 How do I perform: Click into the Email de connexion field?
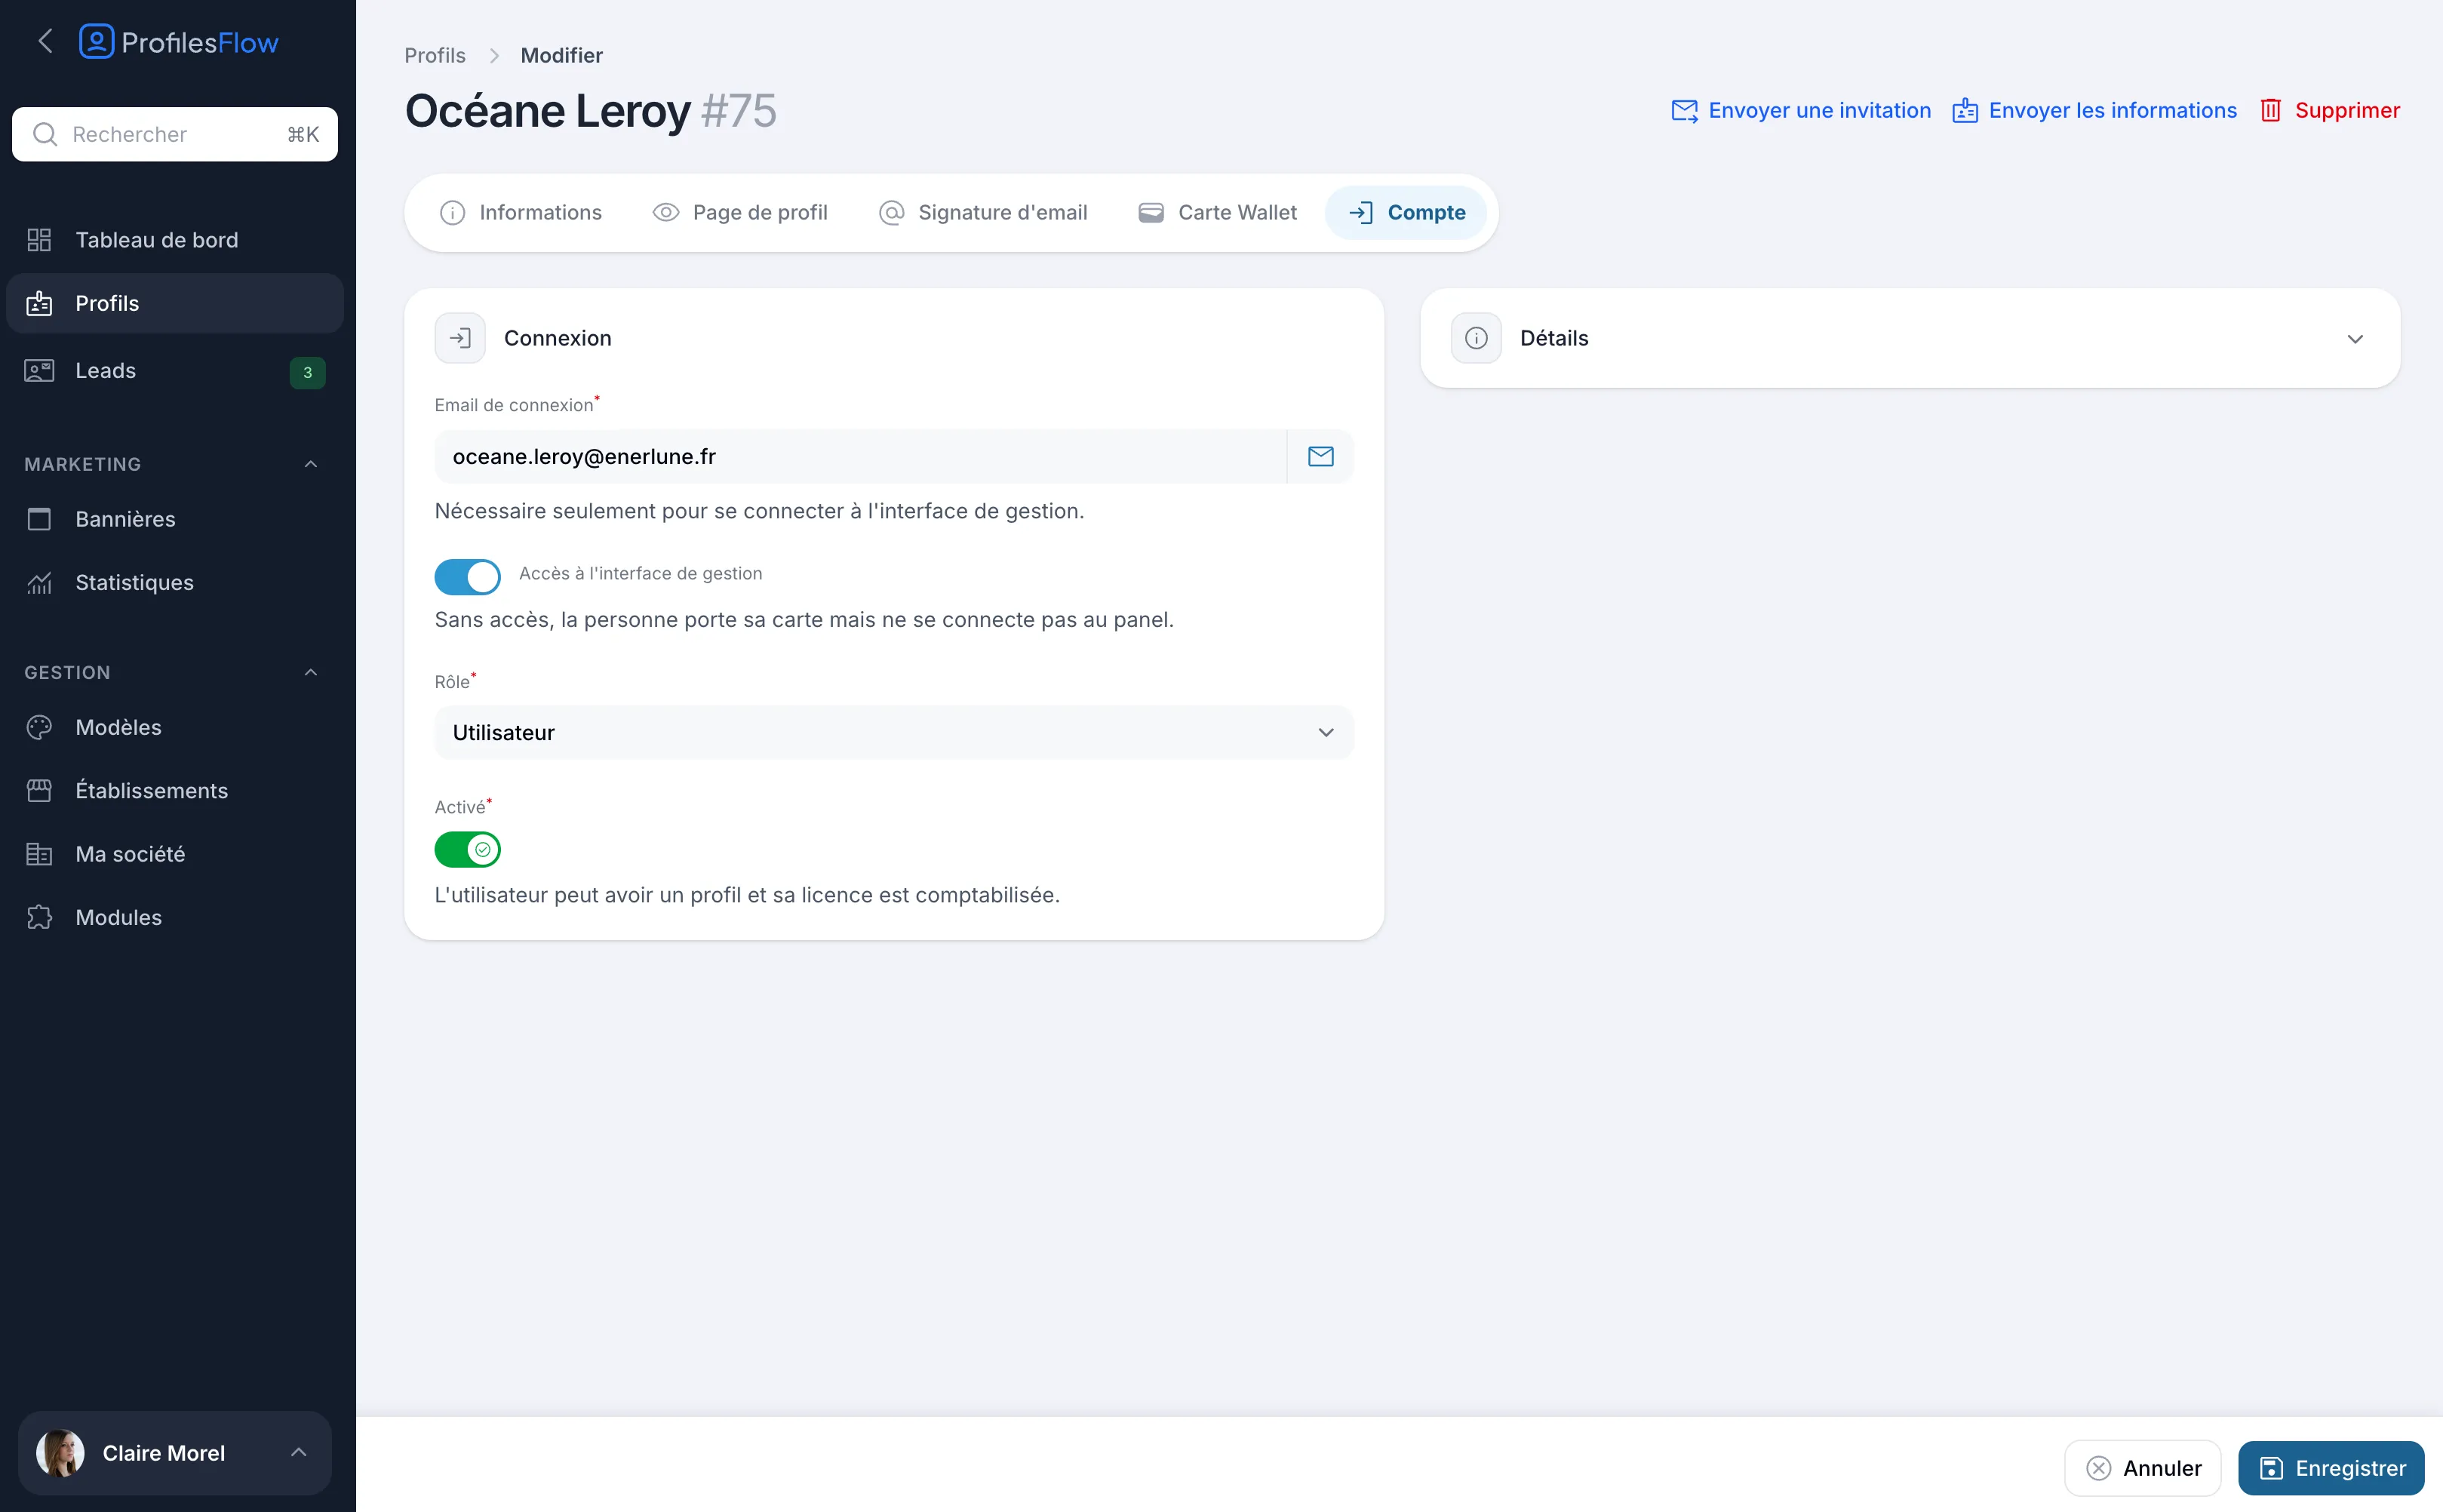click(x=860, y=456)
